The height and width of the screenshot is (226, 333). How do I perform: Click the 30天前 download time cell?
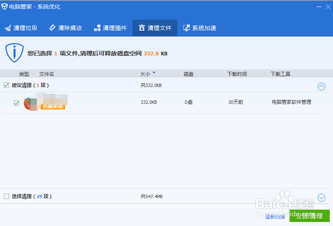pos(236,102)
